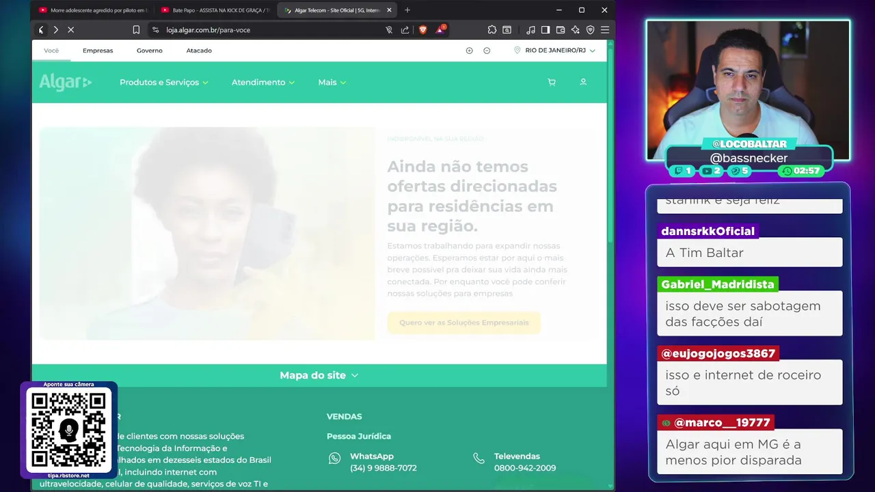Close the Algar Telecom tab
The width and height of the screenshot is (875, 492).
(390, 10)
